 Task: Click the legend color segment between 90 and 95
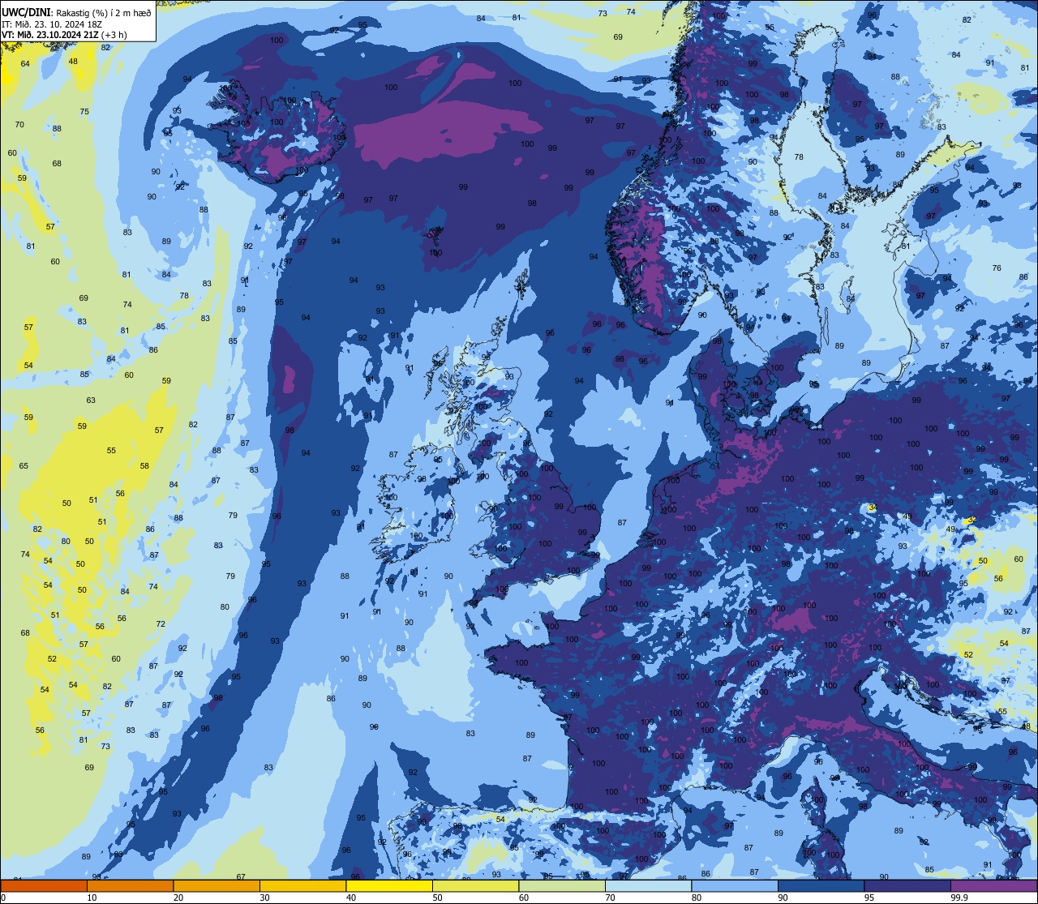tap(821, 885)
